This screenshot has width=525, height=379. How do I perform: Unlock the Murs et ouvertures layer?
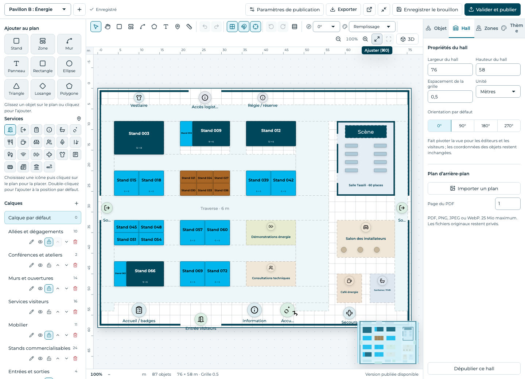tap(49, 288)
